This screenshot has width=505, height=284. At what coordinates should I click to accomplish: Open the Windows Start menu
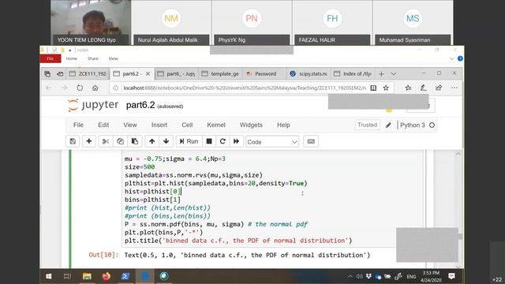click(x=49, y=276)
